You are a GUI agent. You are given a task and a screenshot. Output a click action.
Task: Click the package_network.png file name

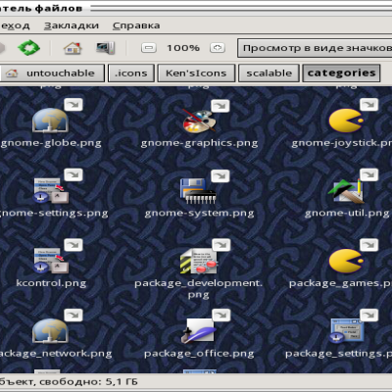(56, 354)
